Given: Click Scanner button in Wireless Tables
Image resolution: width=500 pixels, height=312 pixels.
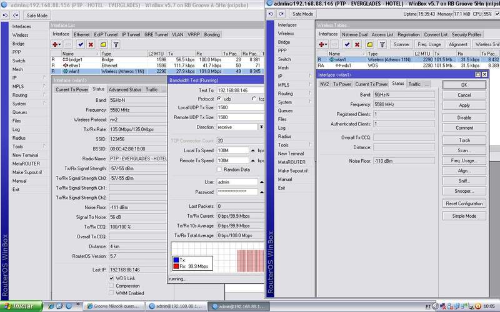Looking at the screenshot, I should point(401,44).
